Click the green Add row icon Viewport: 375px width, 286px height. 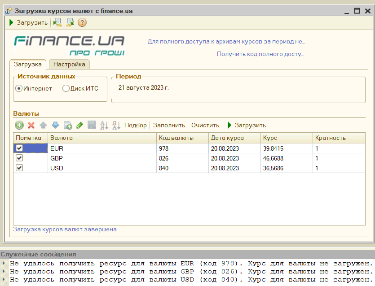click(19, 126)
